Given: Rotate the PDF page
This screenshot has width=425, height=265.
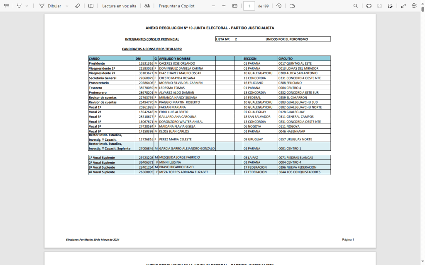Looking at the screenshot, I should pyautogui.click(x=279, y=6).
